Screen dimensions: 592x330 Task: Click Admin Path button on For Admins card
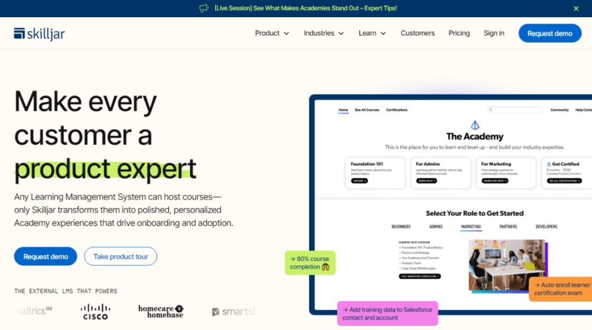coord(427,181)
